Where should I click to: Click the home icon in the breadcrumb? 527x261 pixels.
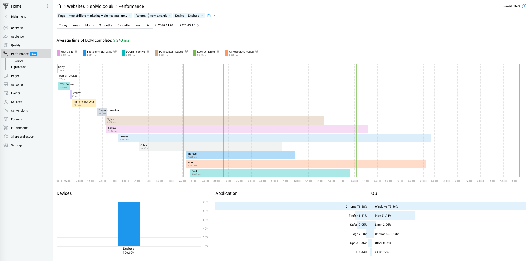point(59,6)
